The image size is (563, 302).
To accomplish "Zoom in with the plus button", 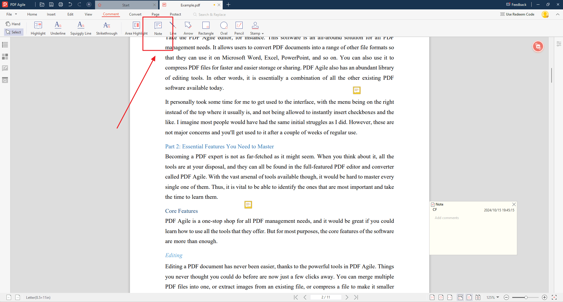I will (545, 297).
